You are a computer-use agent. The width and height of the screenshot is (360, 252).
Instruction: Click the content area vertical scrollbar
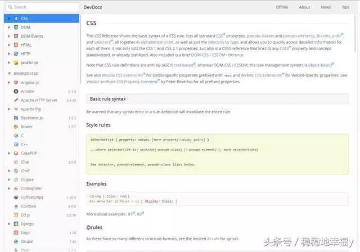[x=356, y=33]
